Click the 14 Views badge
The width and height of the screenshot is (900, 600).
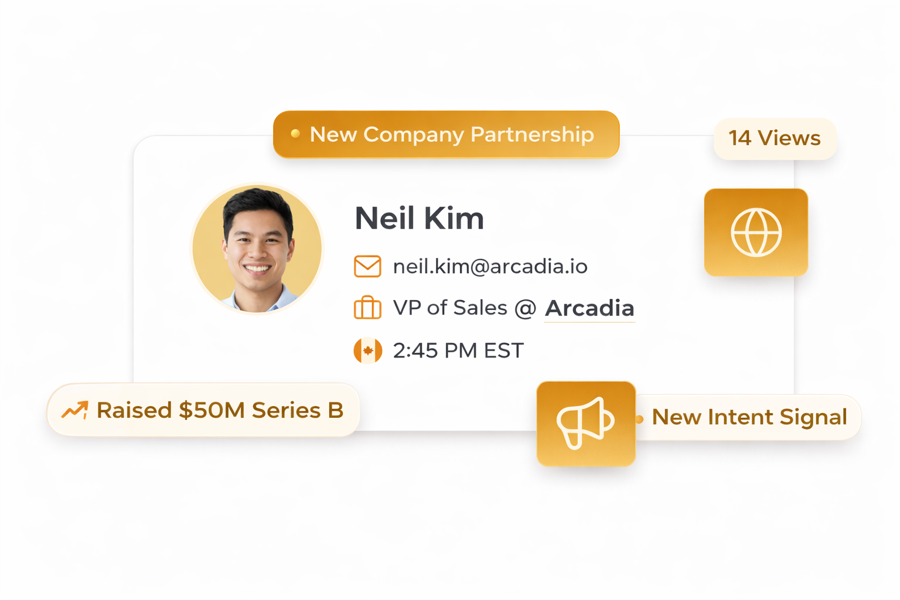point(775,138)
